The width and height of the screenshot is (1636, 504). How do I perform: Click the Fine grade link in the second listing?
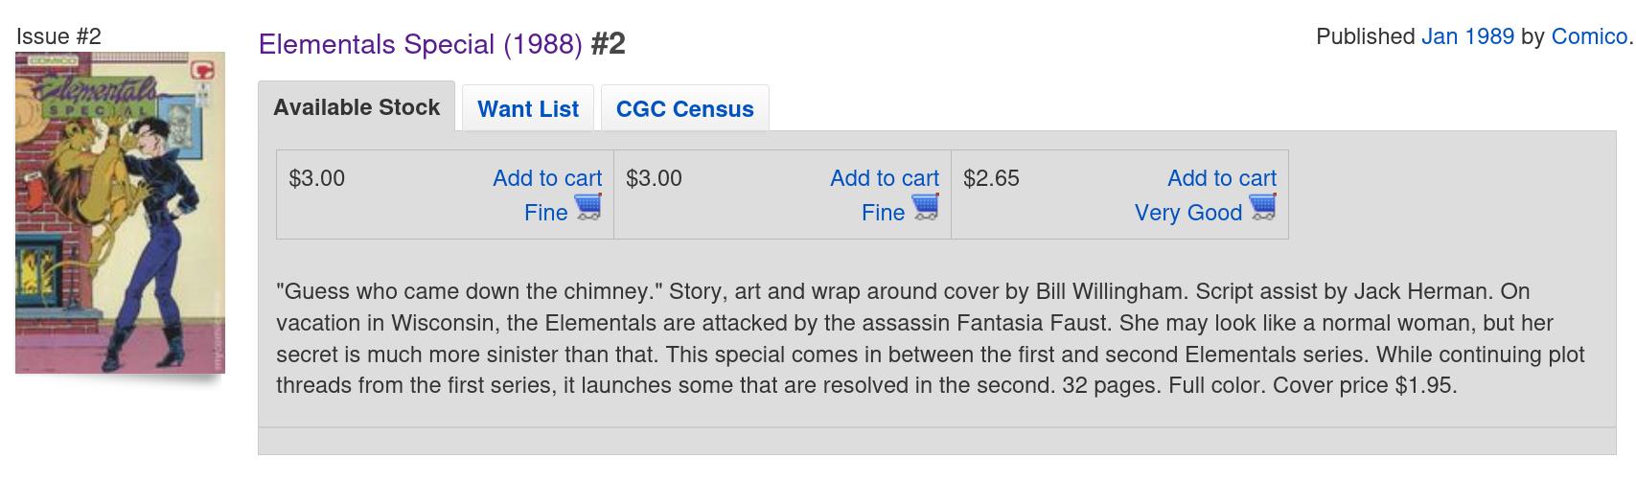883,213
